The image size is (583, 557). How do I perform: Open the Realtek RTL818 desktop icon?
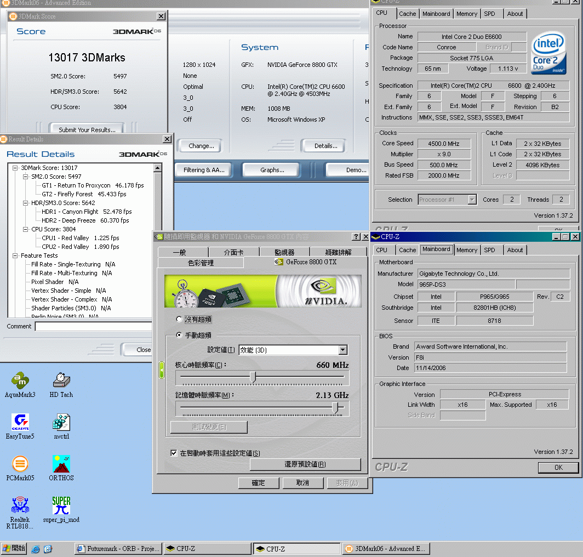(20, 513)
